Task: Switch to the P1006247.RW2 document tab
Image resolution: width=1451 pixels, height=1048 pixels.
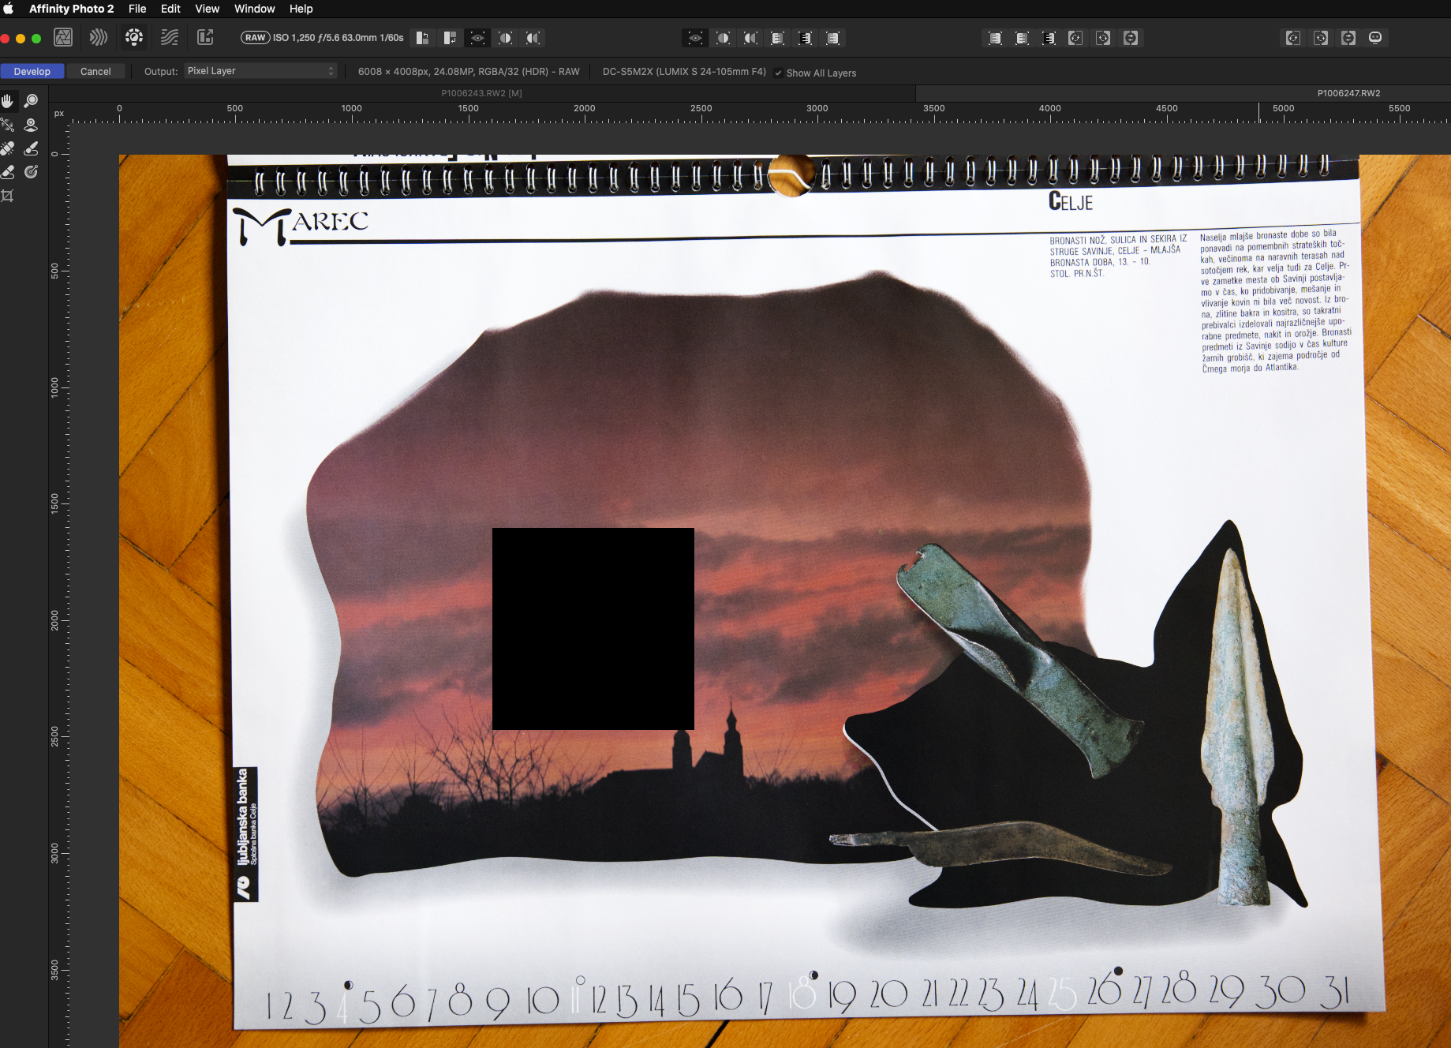Action: (x=1348, y=93)
